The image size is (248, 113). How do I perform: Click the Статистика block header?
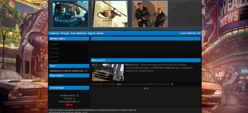(69, 88)
